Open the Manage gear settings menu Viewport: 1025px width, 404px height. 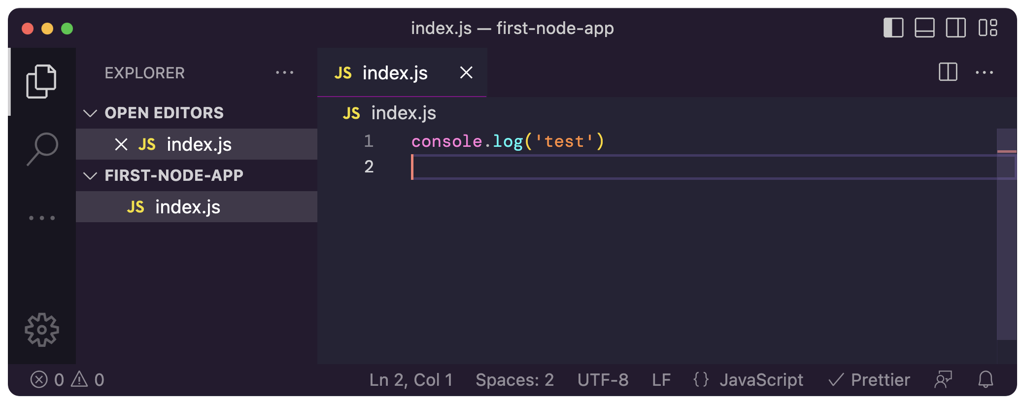(x=42, y=330)
